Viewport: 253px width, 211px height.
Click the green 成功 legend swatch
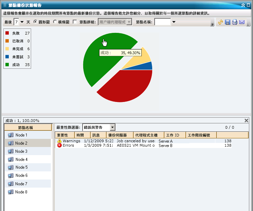click(x=7, y=65)
